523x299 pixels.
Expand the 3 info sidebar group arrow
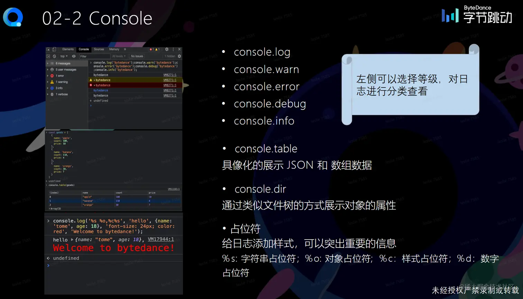coord(48,88)
